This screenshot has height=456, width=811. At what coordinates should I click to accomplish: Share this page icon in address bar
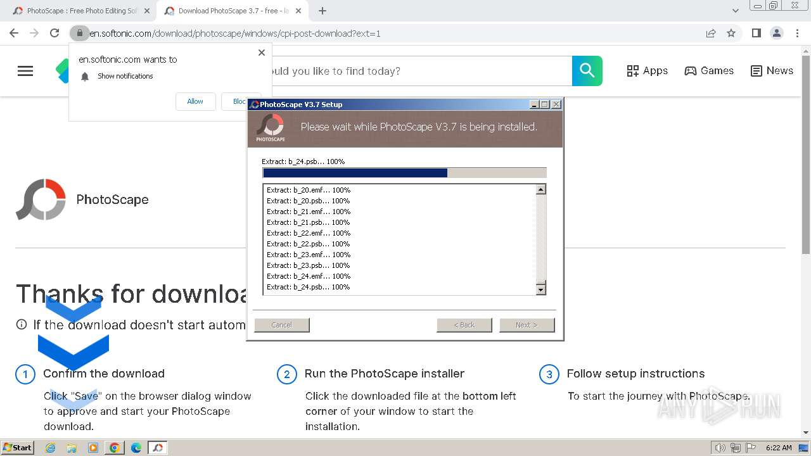point(711,34)
